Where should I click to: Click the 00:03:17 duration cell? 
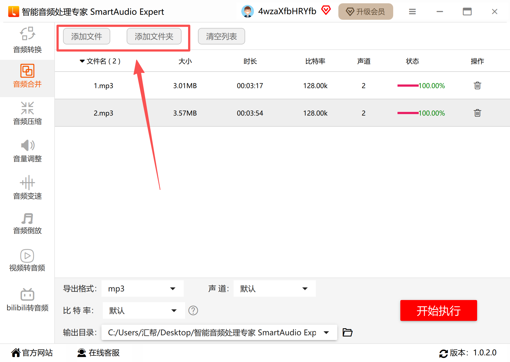250,86
